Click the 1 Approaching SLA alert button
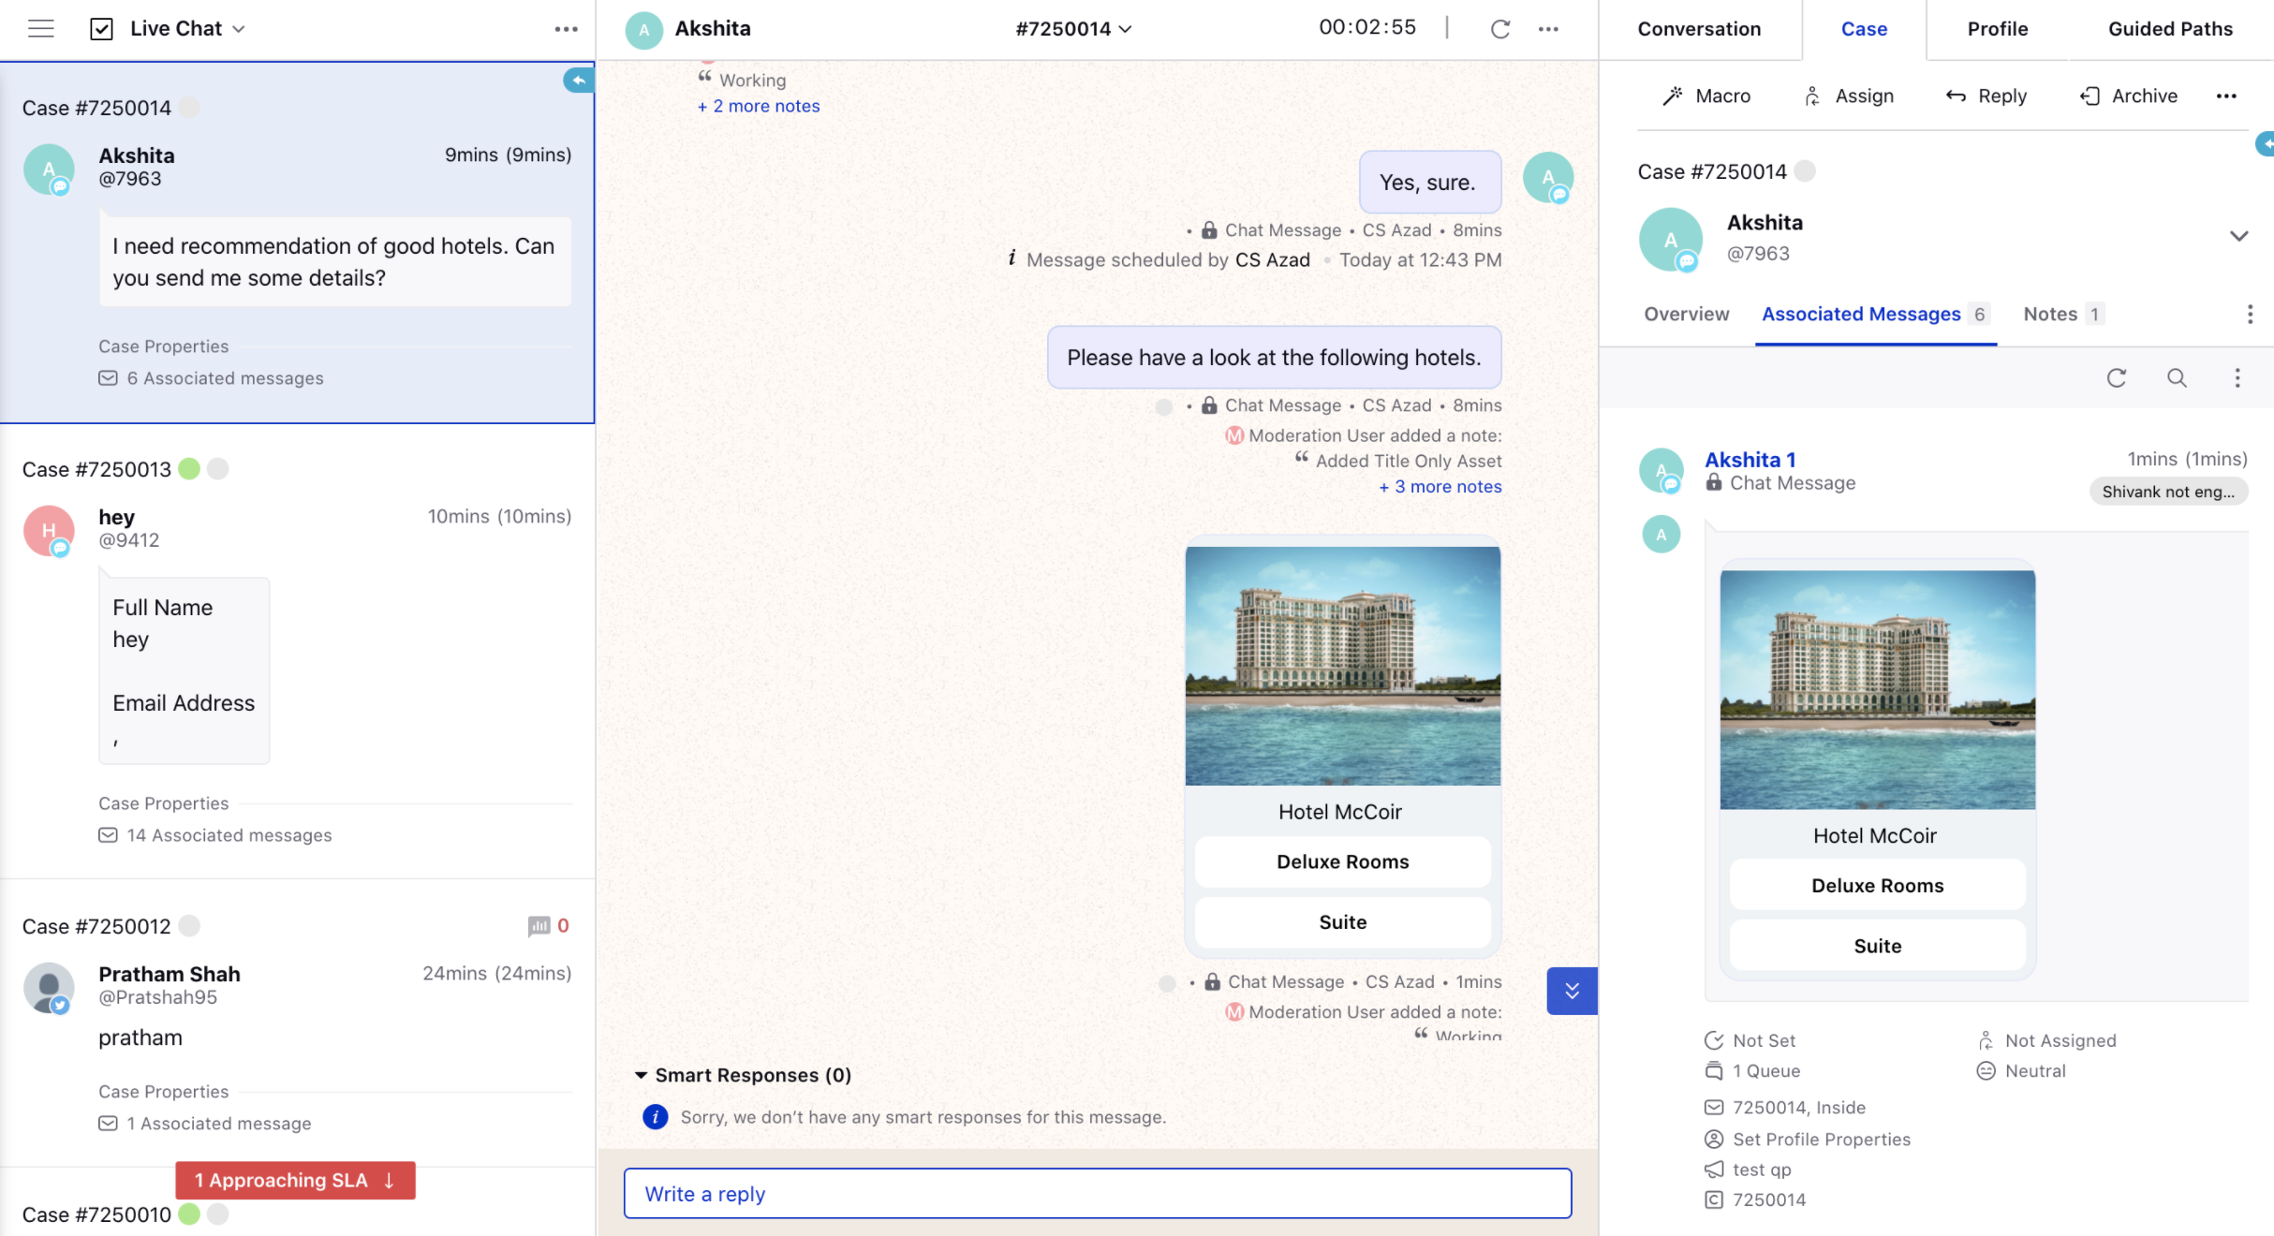Screen dimensions: 2274x1236 pos(297,1180)
